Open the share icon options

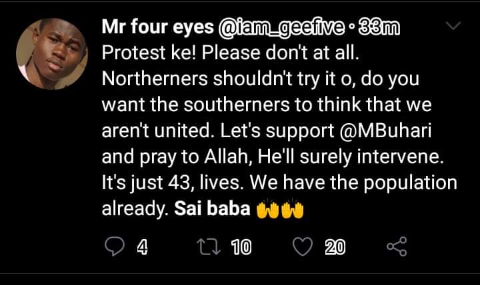tap(397, 248)
